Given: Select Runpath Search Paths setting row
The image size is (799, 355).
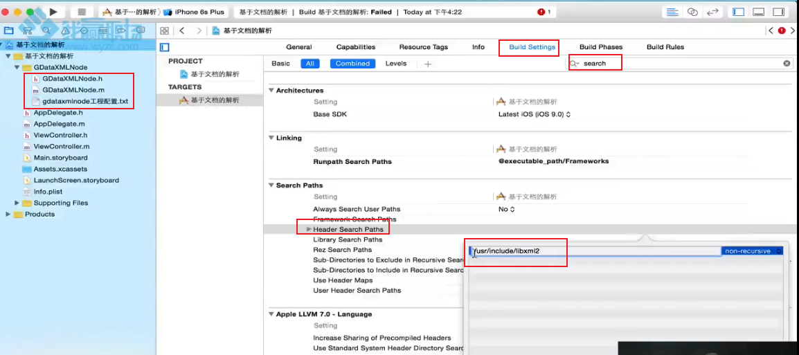Looking at the screenshot, I should 530,161.
